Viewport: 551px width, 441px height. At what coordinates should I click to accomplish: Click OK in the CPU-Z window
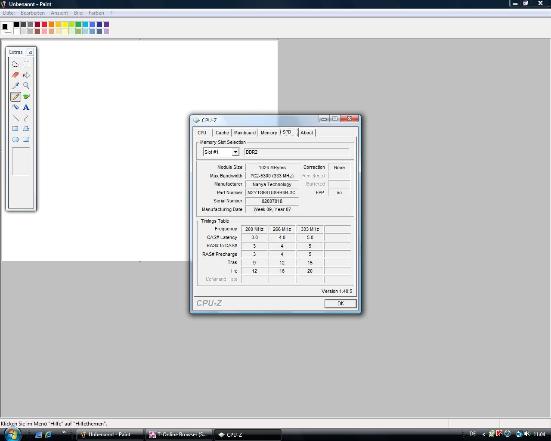341,304
